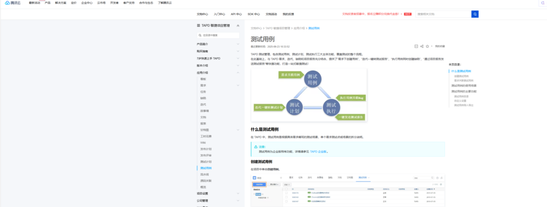The width and height of the screenshot is (547, 207).
Task: Click the red HOT badge
Action: click(x=408, y=14)
